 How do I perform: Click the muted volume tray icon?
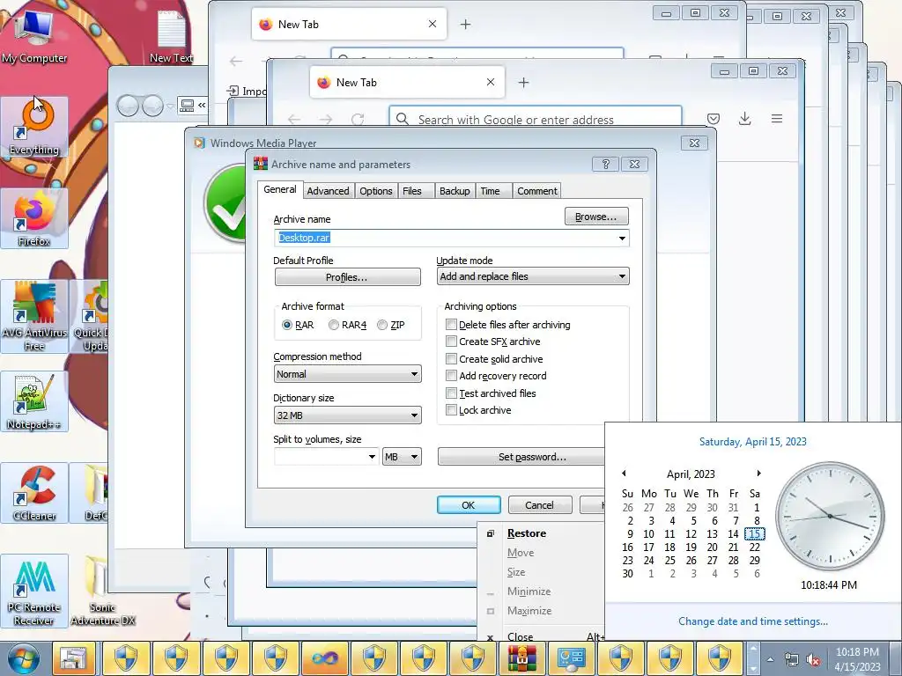pyautogui.click(x=812, y=659)
